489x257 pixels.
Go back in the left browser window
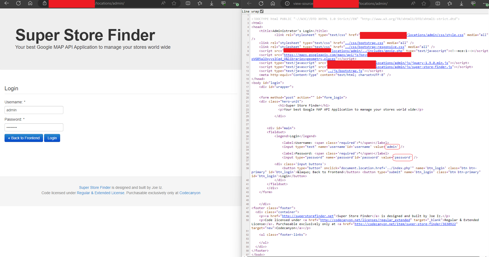pos(7,3)
